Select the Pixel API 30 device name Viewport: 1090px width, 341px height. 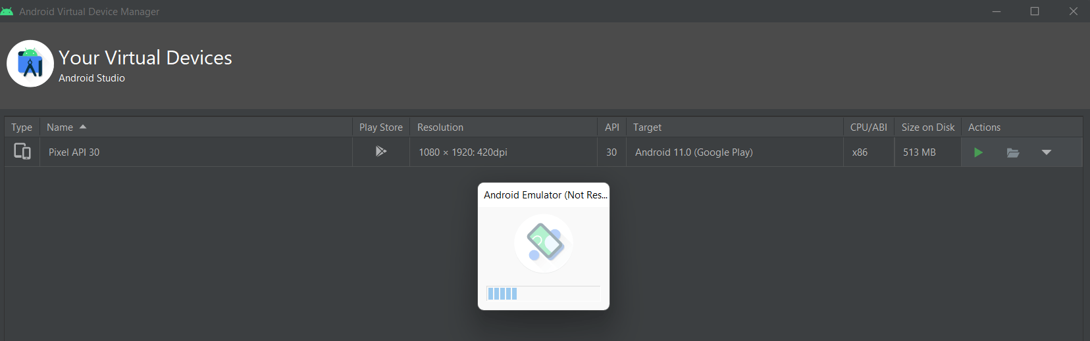(x=74, y=152)
